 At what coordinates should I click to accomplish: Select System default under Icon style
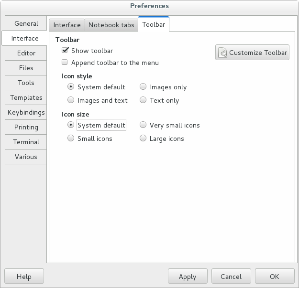click(71, 87)
